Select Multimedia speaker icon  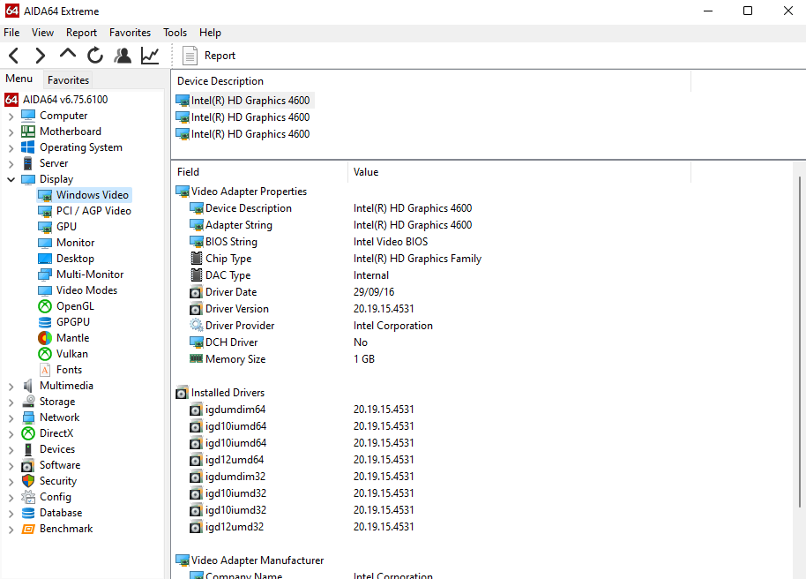click(27, 386)
